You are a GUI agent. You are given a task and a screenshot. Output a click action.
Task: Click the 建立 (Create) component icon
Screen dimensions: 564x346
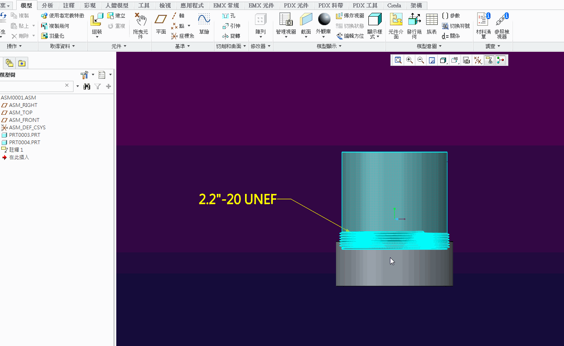[x=116, y=16]
